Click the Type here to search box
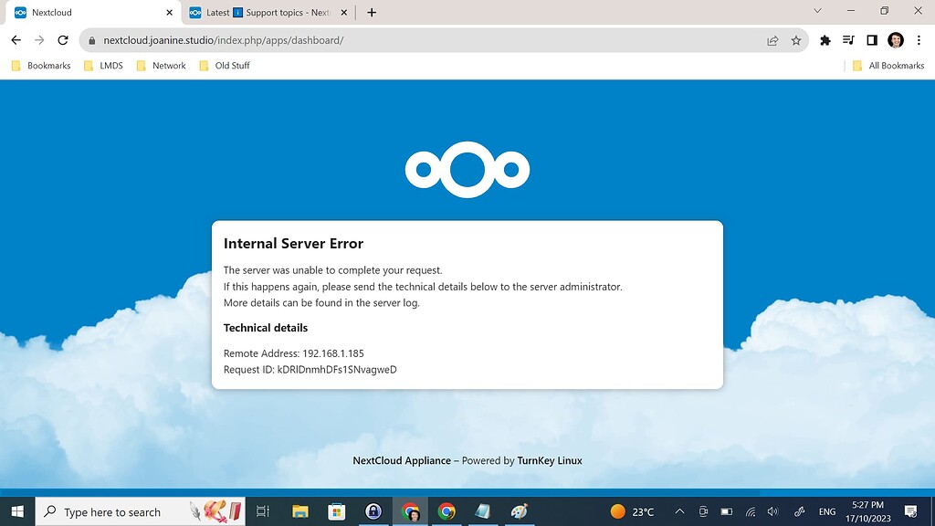 tap(140, 511)
